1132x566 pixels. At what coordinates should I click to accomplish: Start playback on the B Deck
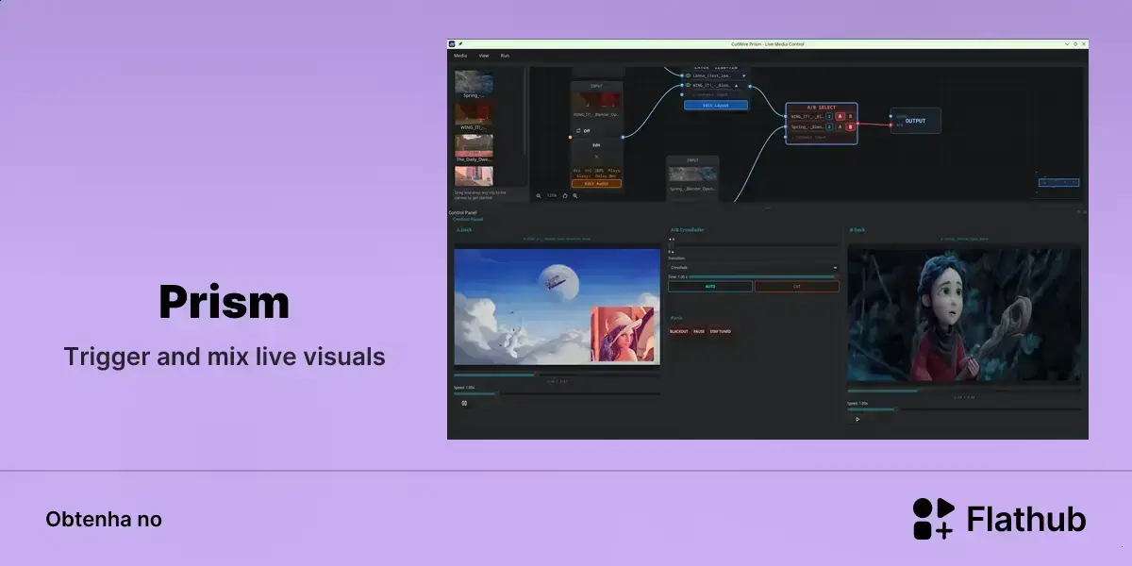(x=857, y=419)
